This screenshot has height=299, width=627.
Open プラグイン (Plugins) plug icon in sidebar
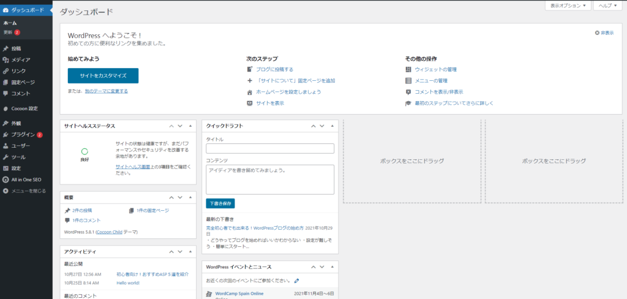(x=6, y=134)
